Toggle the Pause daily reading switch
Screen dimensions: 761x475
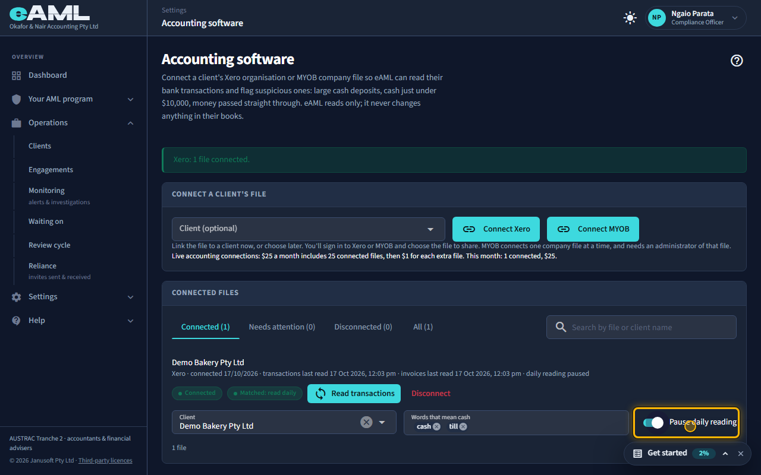[653, 422]
